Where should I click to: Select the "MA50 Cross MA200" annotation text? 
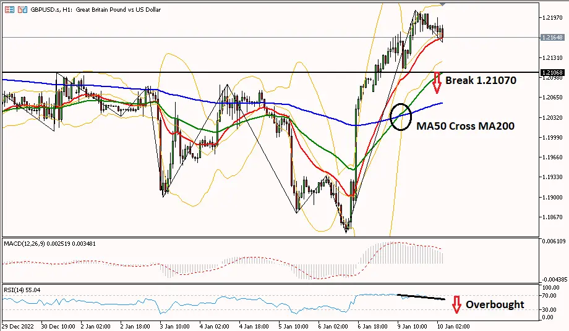click(464, 126)
